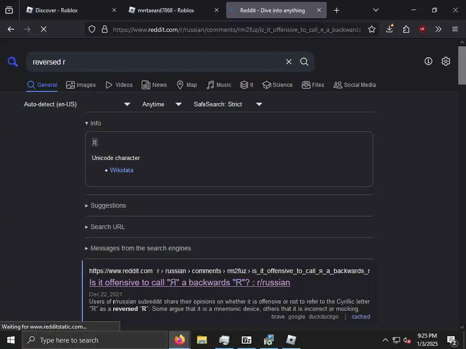466x349 pixels.
Task: Open the cached version link
Action: pos(361,317)
